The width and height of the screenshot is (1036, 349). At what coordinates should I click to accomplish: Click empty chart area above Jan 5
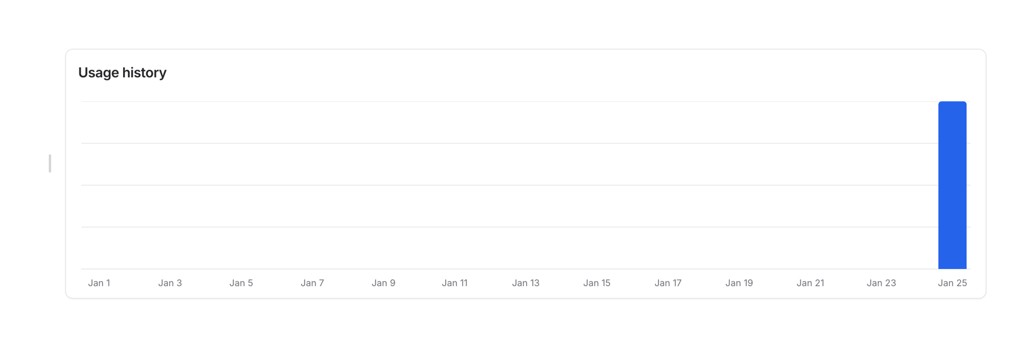click(x=241, y=185)
